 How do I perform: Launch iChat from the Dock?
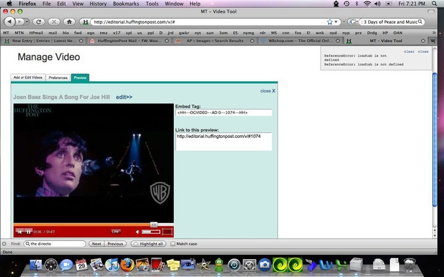(x=66, y=265)
